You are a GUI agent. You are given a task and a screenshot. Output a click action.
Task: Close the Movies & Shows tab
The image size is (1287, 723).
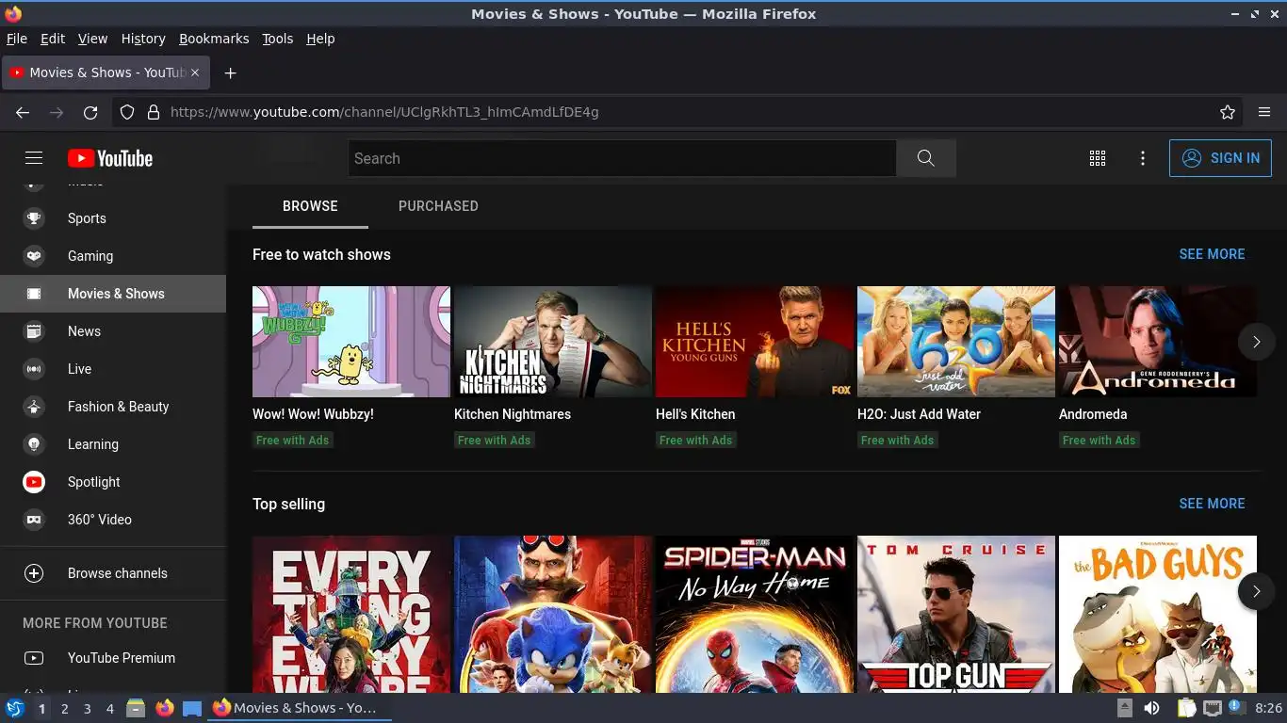coord(196,72)
